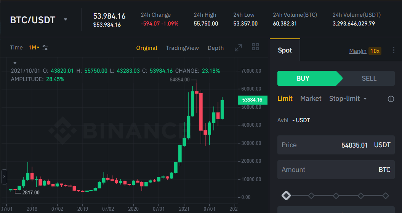The width and height of the screenshot is (402, 213).
Task: Click the 24h Volume(BTC) value 60,382.31
Action: click(285, 24)
